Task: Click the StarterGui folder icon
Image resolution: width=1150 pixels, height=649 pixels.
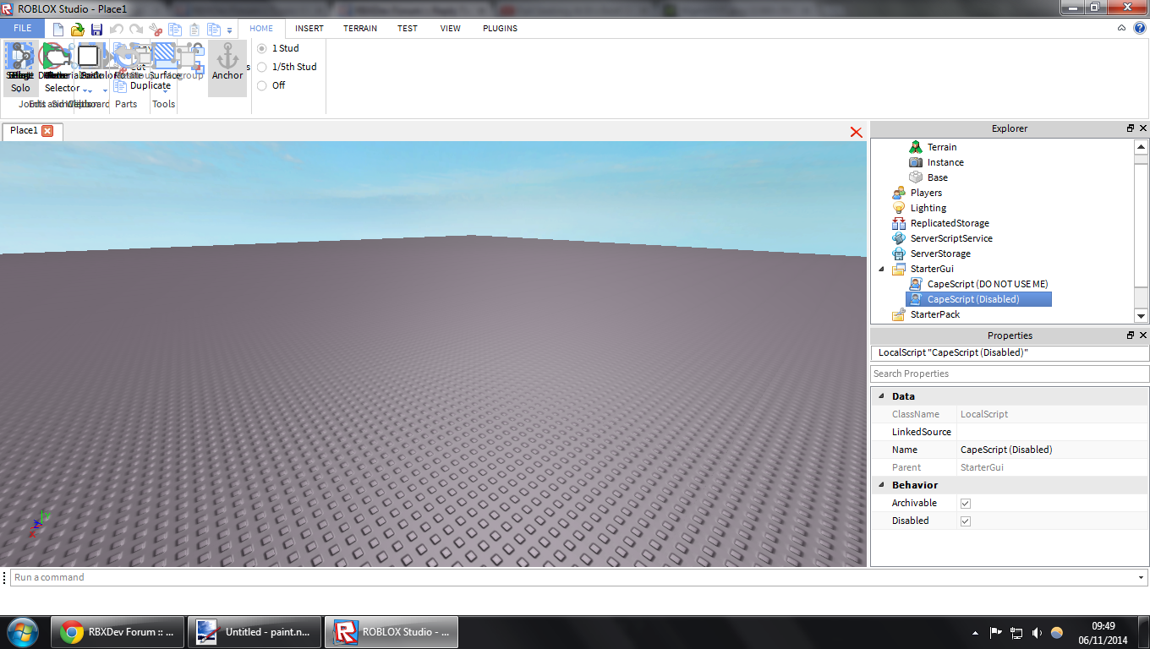Action: coord(899,269)
